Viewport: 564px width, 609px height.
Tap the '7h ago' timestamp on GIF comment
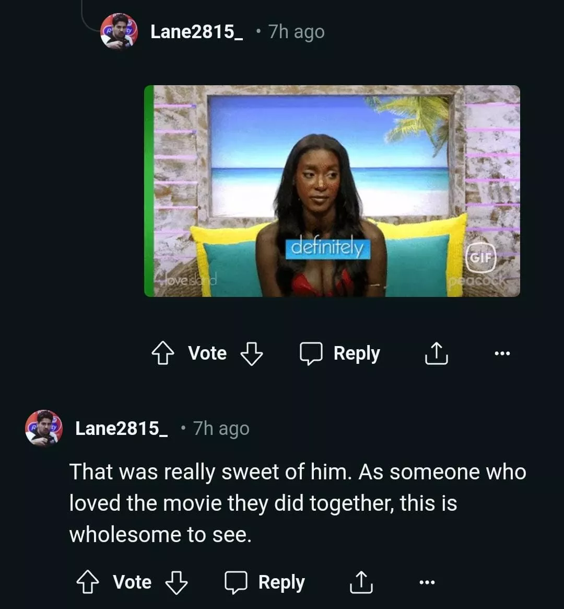[x=296, y=32]
